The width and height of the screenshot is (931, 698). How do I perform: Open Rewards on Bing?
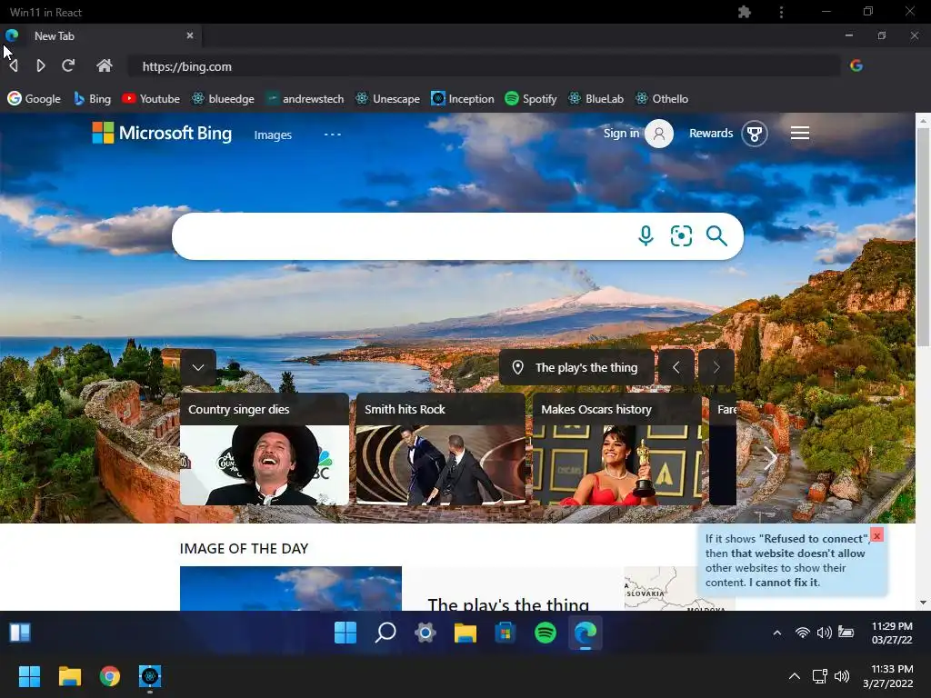click(711, 133)
